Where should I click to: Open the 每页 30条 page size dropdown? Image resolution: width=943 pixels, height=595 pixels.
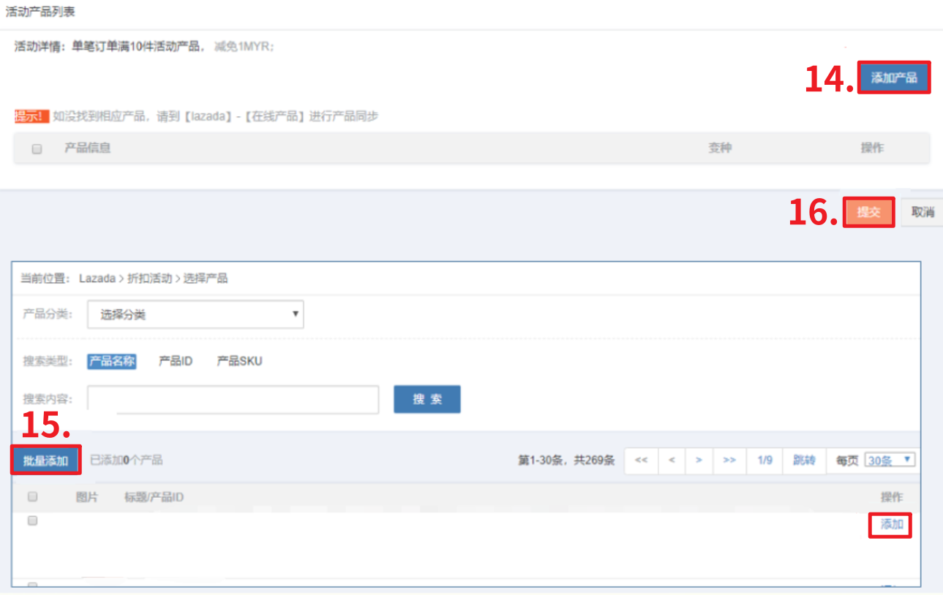(890, 460)
